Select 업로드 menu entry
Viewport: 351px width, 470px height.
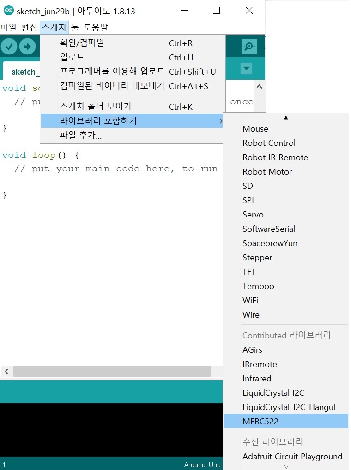point(132,57)
